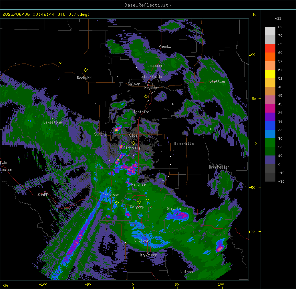Click the HighRiver city label
This screenshot has width=296, height=289.
[x=148, y=255]
